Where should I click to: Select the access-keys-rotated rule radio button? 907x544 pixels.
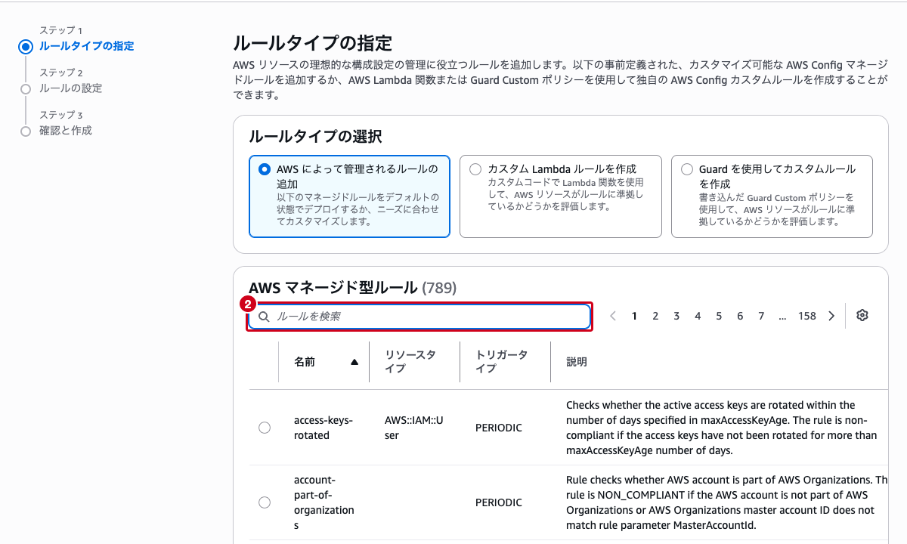tap(265, 428)
